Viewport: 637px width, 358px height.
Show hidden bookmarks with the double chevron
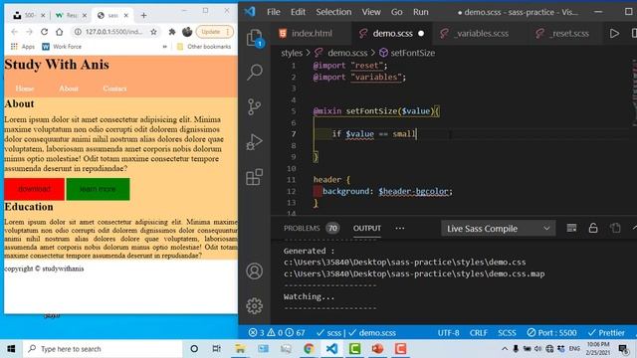pyautogui.click(x=164, y=47)
